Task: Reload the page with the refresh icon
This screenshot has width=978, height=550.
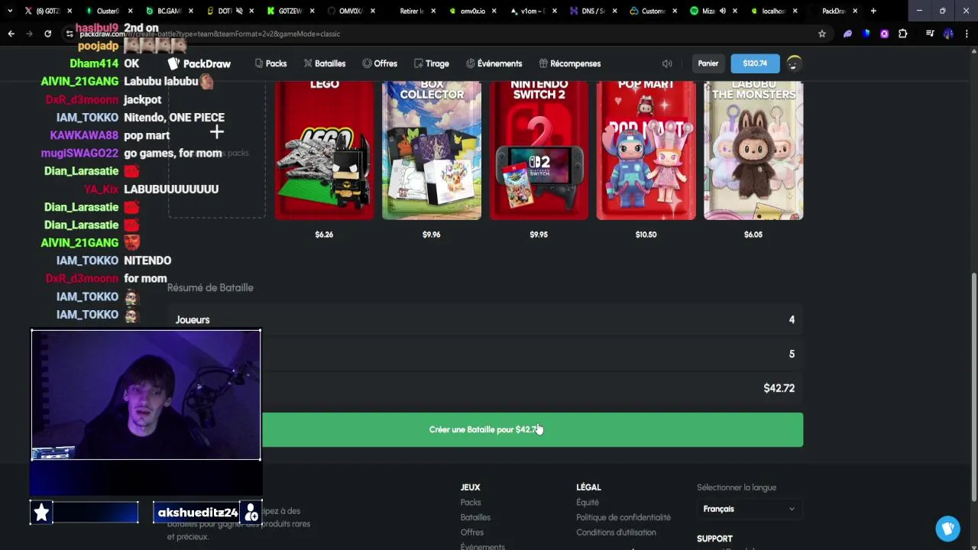Action: click(47, 34)
